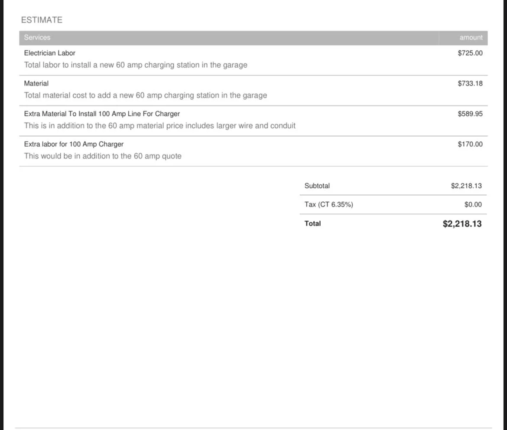Click the $589.95 extra material amount

[x=470, y=114]
